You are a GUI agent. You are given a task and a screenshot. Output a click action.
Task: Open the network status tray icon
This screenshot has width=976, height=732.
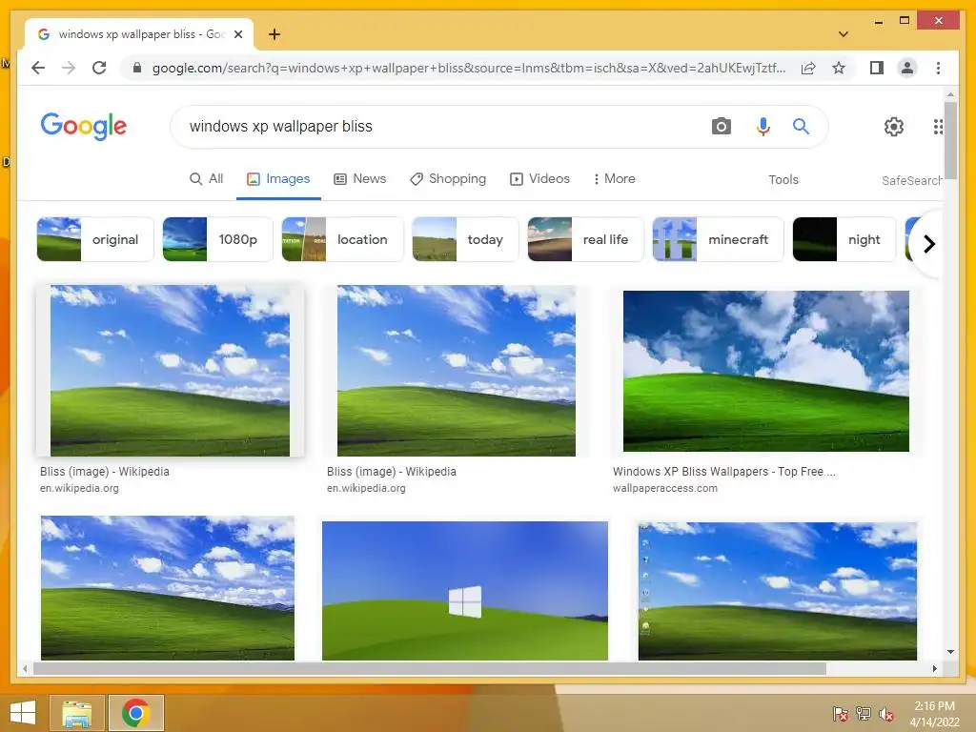pyautogui.click(x=864, y=714)
